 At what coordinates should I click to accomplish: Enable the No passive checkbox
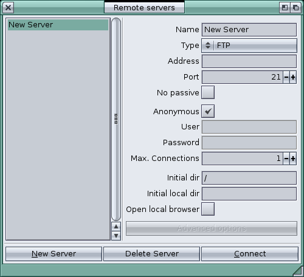[x=208, y=92]
